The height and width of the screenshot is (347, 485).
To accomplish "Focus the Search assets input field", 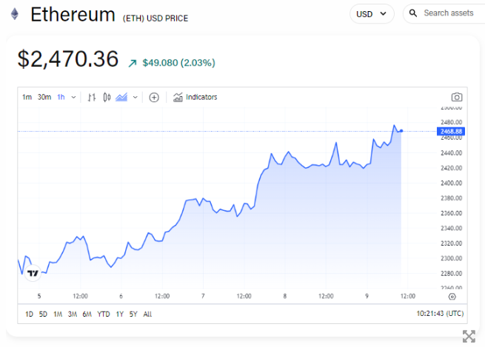I will coord(449,13).
